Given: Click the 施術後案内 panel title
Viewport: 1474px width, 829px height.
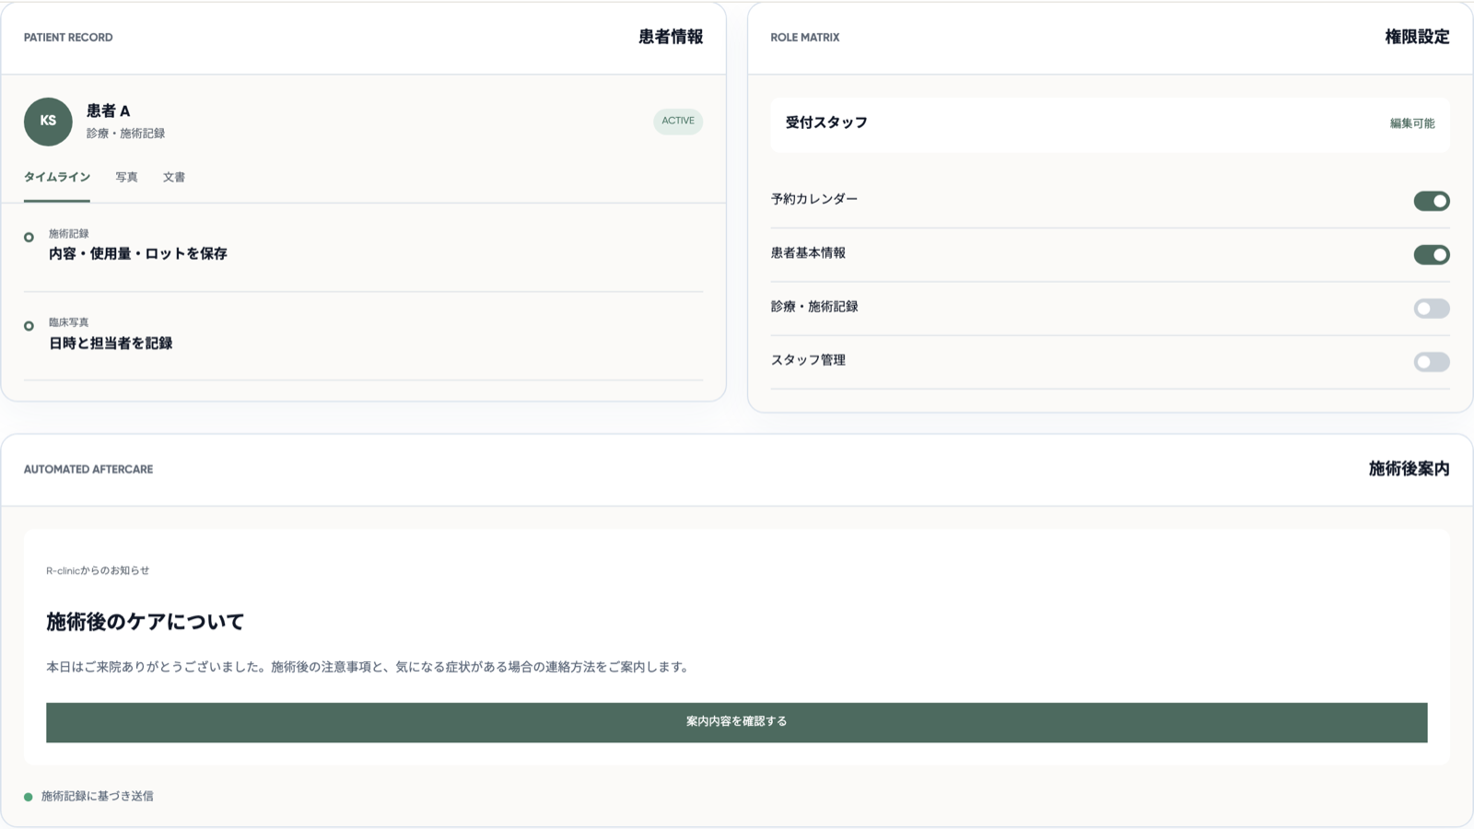Looking at the screenshot, I should coord(1409,469).
